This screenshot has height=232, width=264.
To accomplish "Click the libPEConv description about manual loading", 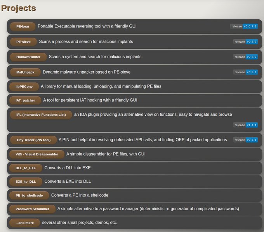I will pyautogui.click(x=101, y=86).
